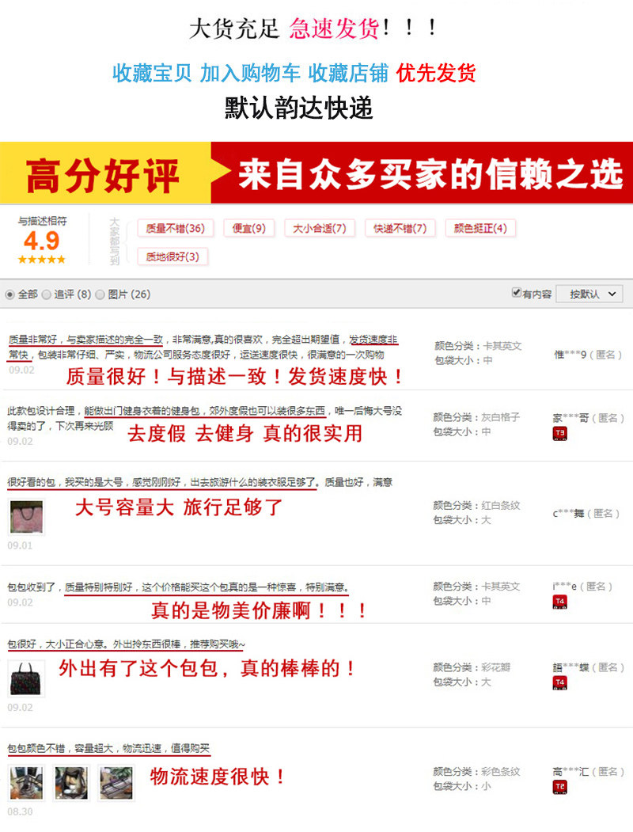Viewport: 633px width, 832px height.
Task: Click the T4 badge under i***e
Action: [560, 602]
